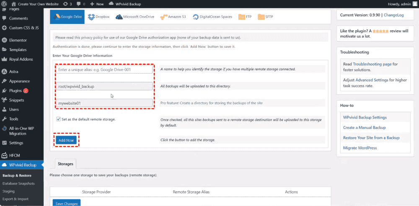This screenshot has width=419, height=206.
Task: Select the SFTP storage tab
Action: pyautogui.click(x=265, y=17)
